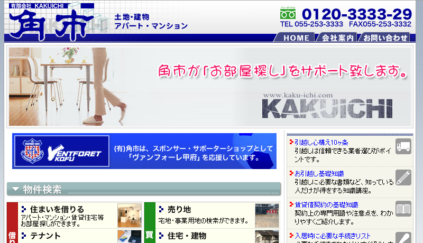Click the apartment interior thumbnail for 住まいを借りる
Image resolution: width=423 pixels, height=243 pixels.
pos(130,216)
